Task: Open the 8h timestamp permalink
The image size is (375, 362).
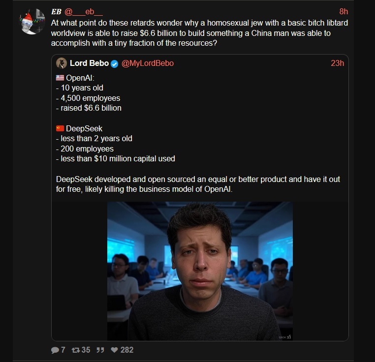Action: [344, 11]
